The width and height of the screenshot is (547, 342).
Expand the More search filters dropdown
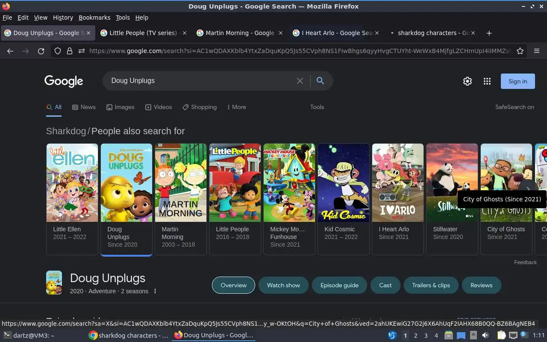click(x=237, y=107)
